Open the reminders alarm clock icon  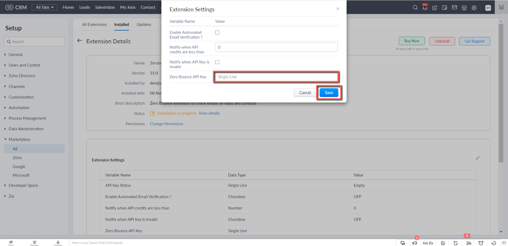point(481,243)
